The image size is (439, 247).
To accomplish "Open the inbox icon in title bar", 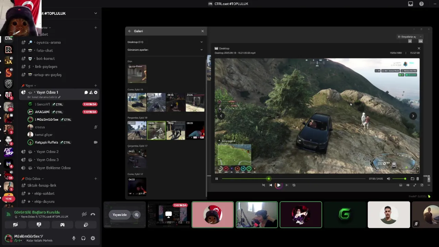I will coord(411,4).
